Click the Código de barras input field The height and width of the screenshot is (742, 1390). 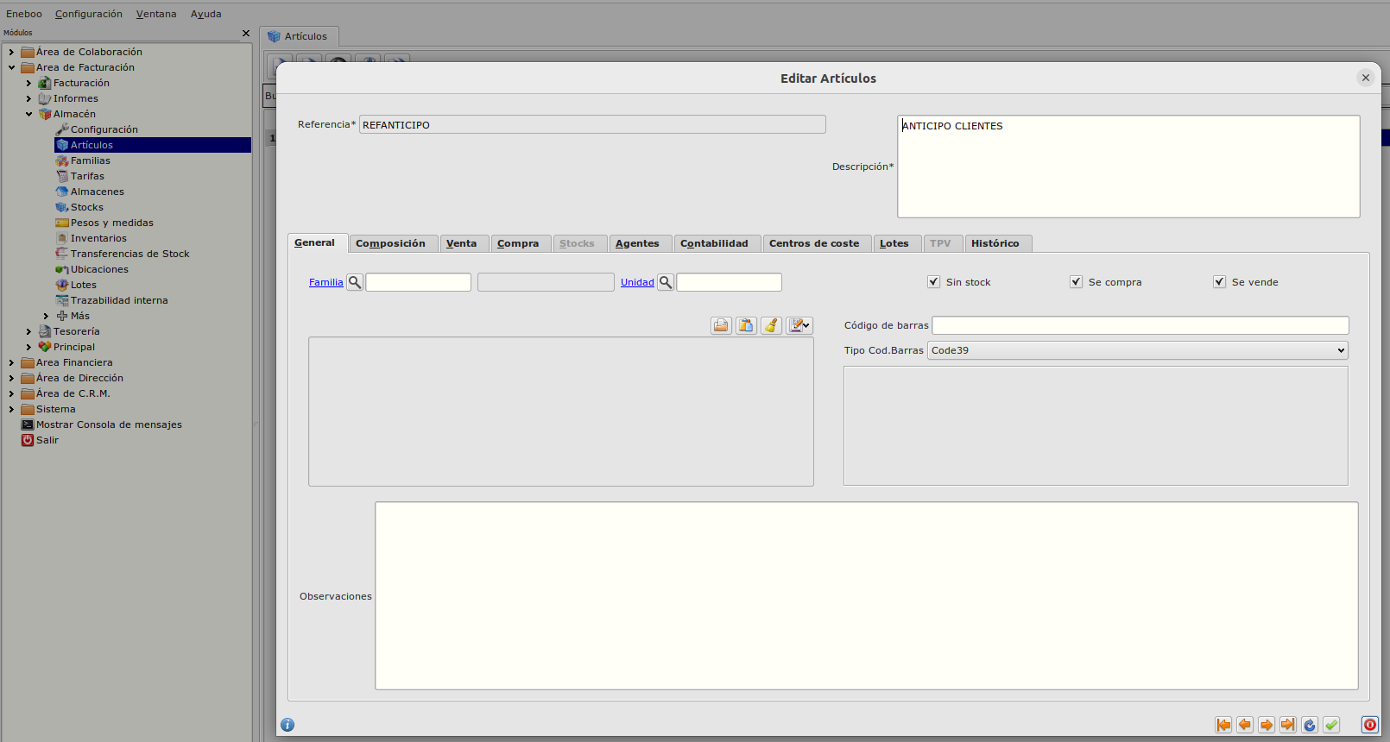1140,325
